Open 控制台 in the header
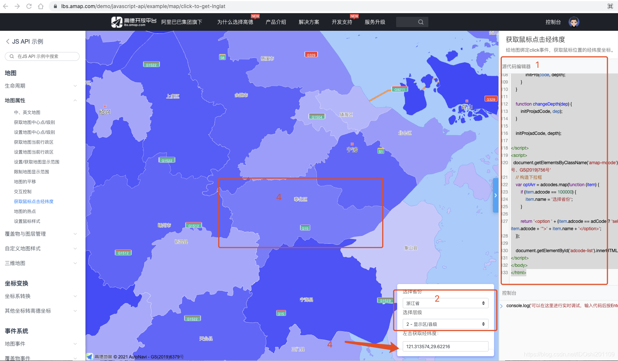Image resolution: width=618 pixels, height=361 pixels. coord(553,22)
